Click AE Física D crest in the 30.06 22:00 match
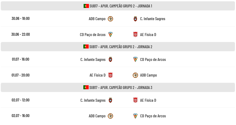The width and height of the screenshot is (236, 125). [135, 34]
